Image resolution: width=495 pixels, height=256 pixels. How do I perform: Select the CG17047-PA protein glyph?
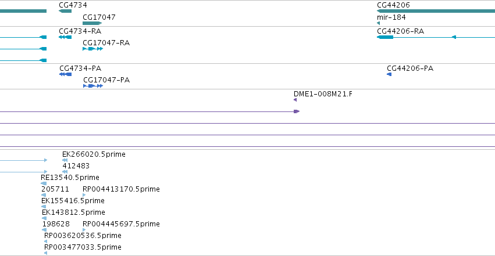point(93,86)
